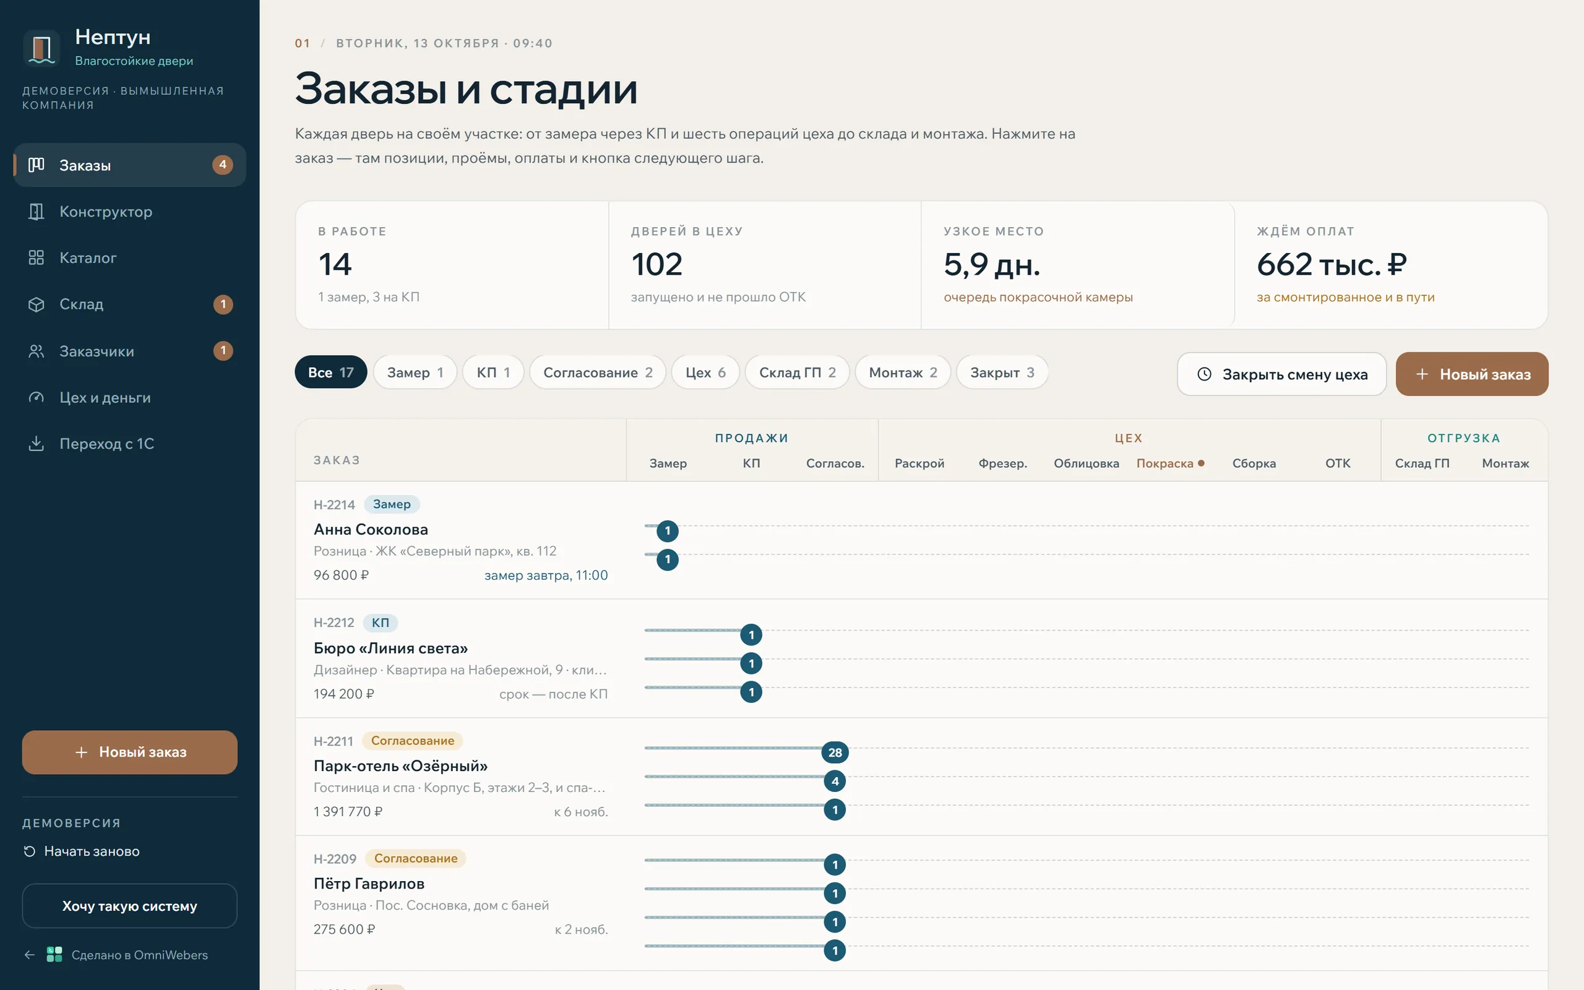Filter orders by Замер stage
The width and height of the screenshot is (1584, 990).
pos(415,372)
